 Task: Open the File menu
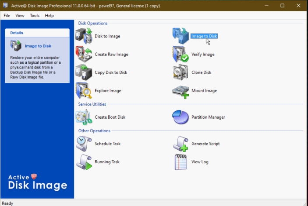[x=7, y=15]
